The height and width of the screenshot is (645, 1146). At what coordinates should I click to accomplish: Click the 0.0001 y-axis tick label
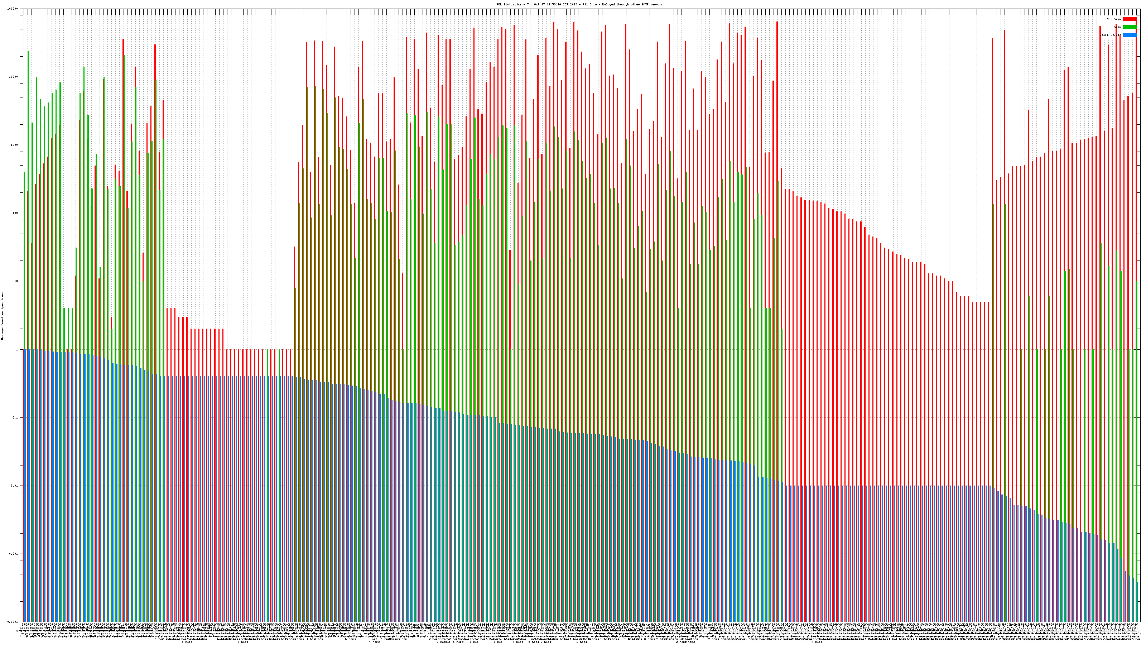click(13, 622)
